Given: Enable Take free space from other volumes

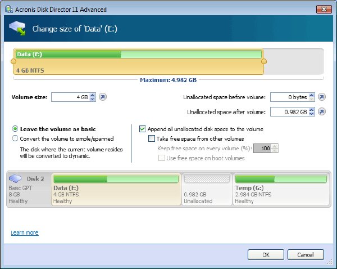Looking at the screenshot, I should (152, 138).
